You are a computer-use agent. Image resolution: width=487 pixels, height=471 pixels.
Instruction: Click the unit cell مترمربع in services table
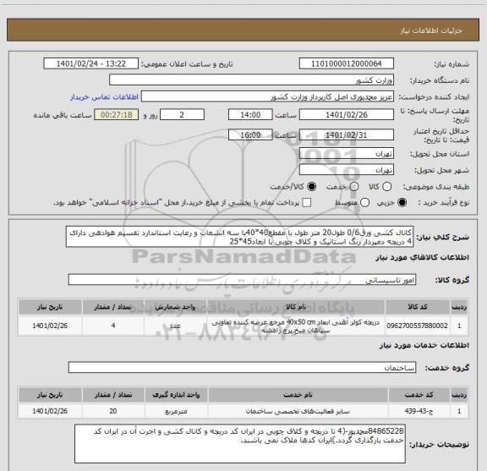click(x=176, y=411)
